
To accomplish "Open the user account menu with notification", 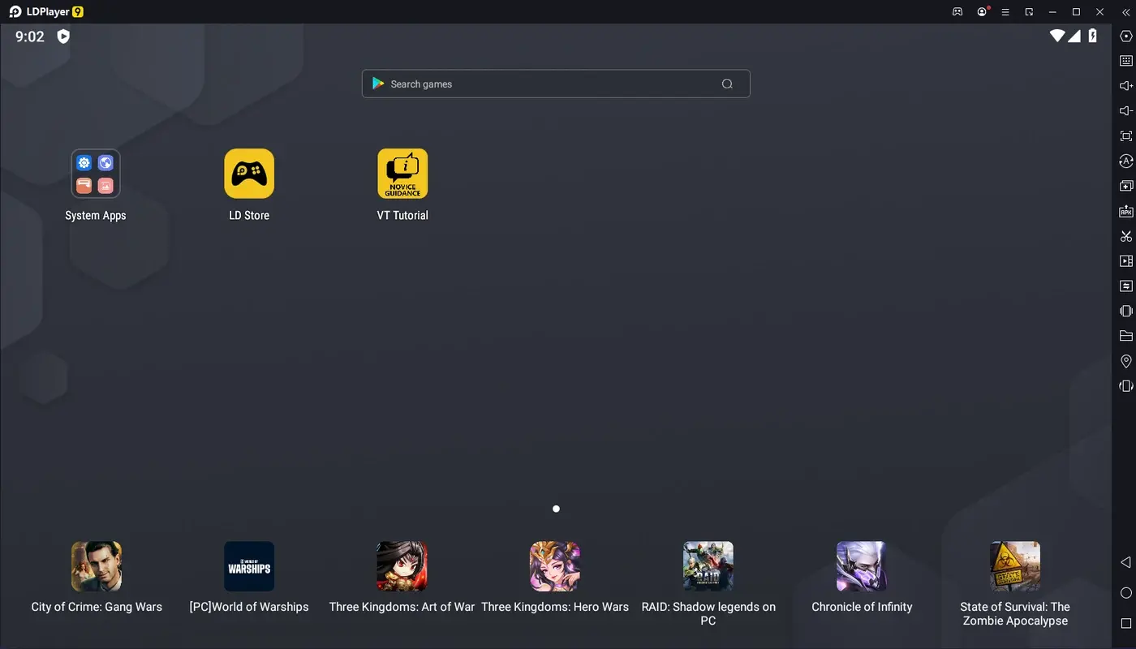I will point(981,11).
